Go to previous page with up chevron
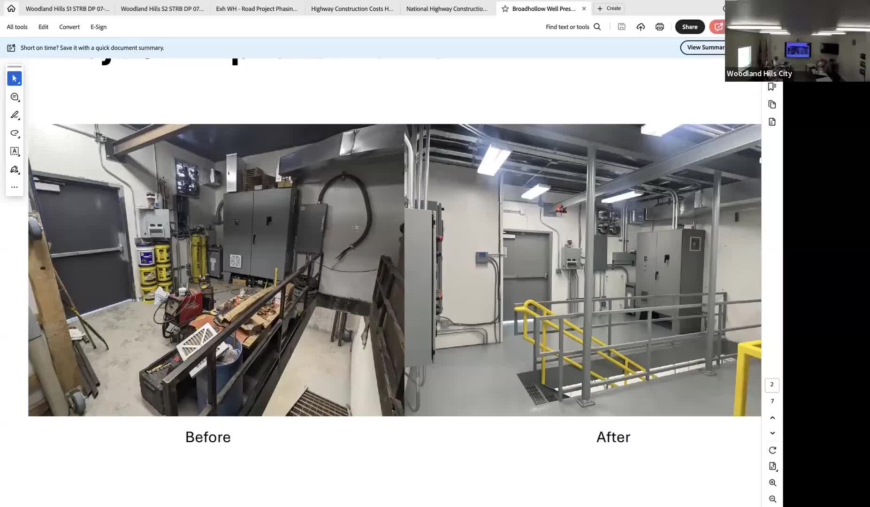 coord(772,418)
